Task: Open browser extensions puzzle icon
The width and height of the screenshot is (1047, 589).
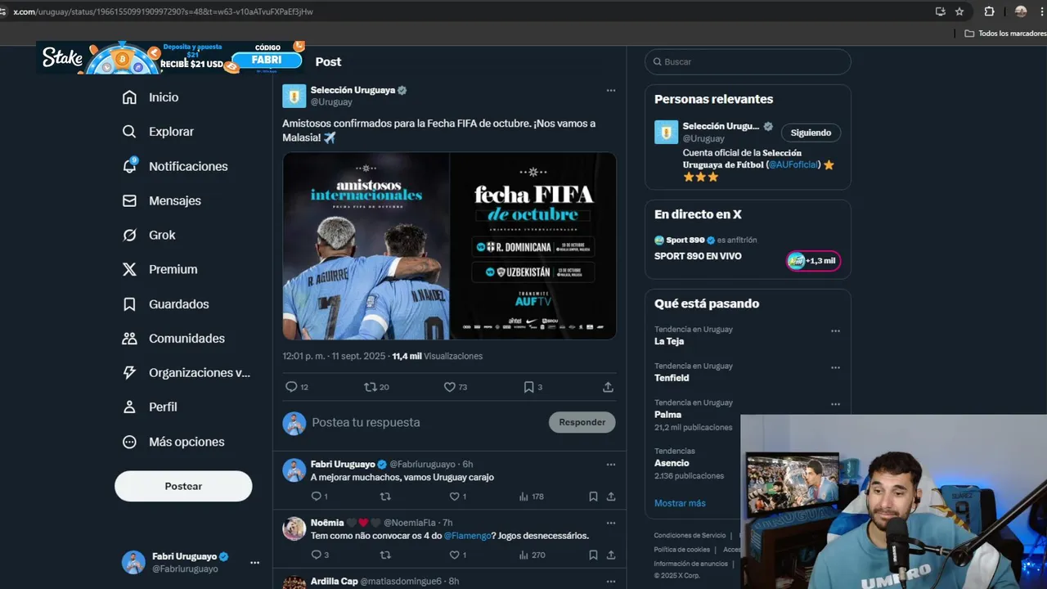Action: pos(989,11)
